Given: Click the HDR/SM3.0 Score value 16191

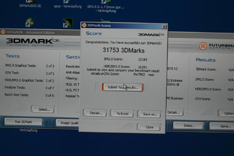Looking at the screenshot, I should (x=142, y=67).
